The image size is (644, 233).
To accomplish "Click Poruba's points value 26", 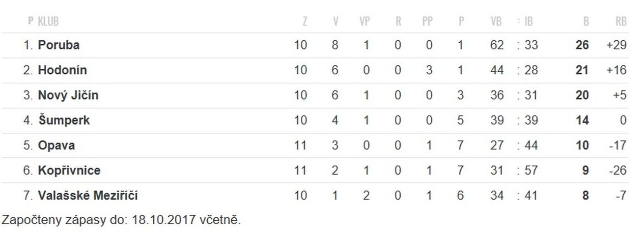I will click(x=582, y=45).
